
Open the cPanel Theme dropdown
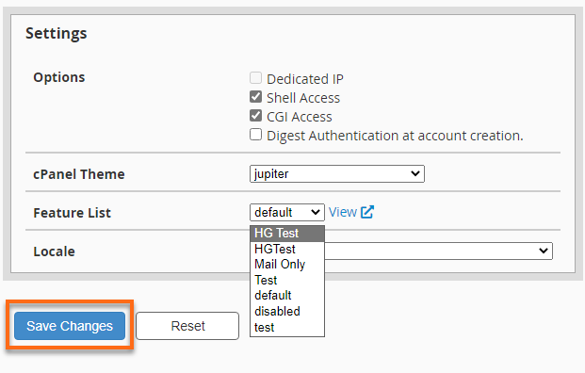337,174
